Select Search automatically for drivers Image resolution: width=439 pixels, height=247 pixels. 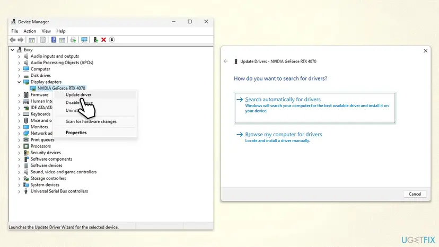click(x=315, y=108)
